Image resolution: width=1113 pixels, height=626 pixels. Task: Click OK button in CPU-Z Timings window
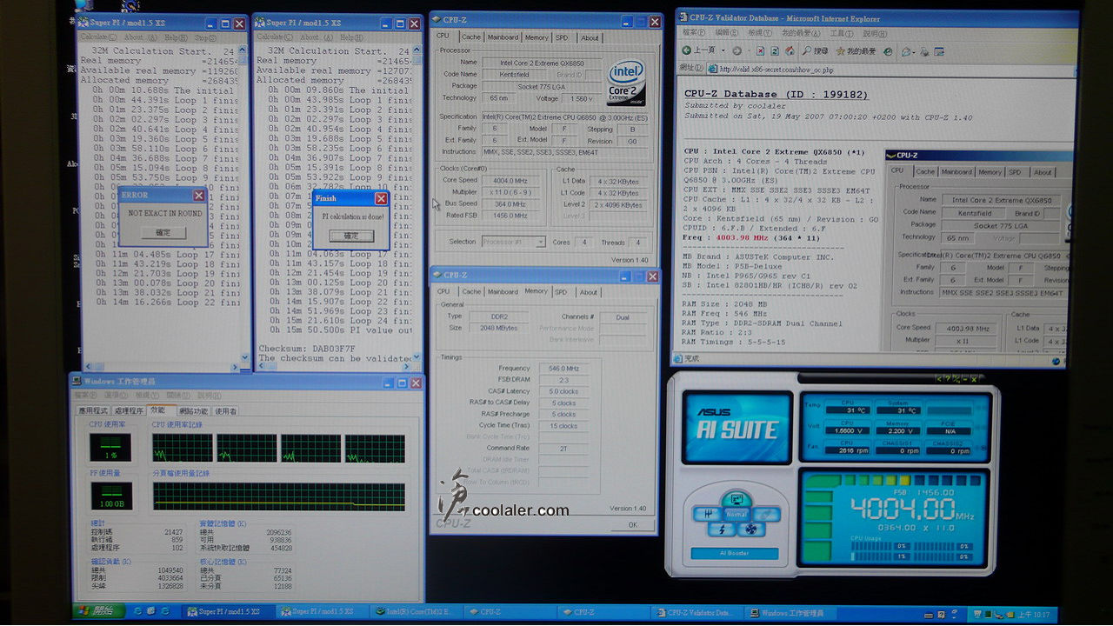coord(632,524)
